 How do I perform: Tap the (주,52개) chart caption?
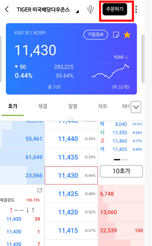(120, 87)
